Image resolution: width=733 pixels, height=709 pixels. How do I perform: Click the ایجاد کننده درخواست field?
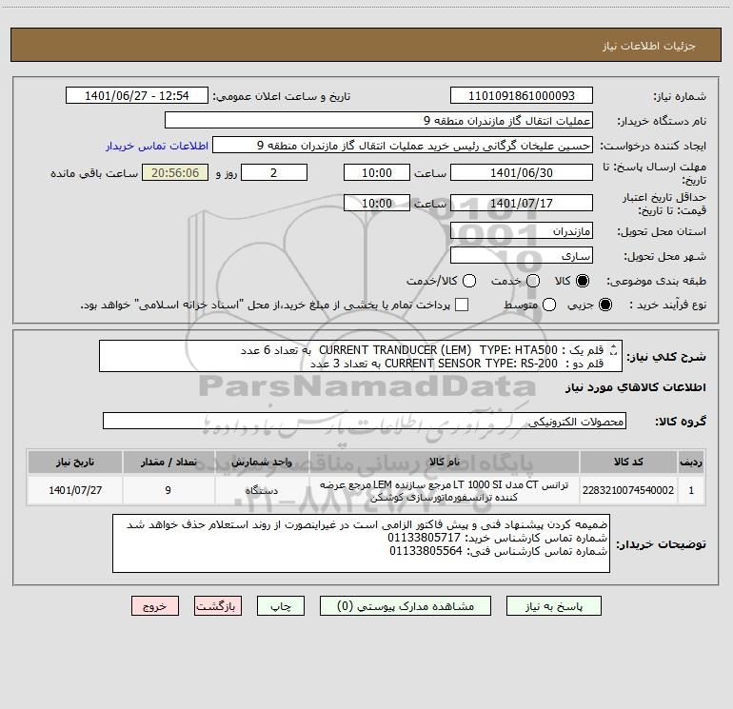point(403,146)
